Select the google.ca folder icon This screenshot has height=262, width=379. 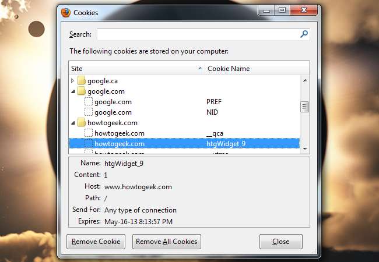click(82, 80)
